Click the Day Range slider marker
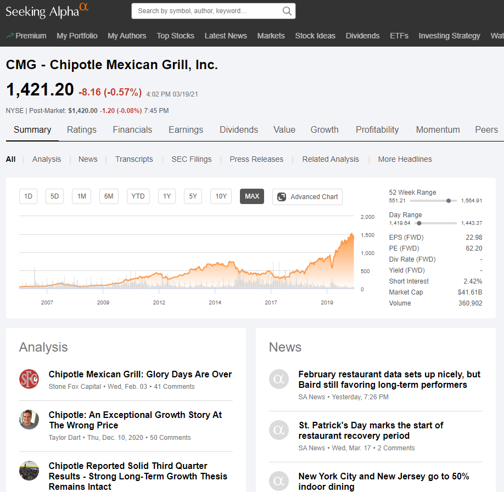This screenshot has width=504, height=492. (419, 223)
